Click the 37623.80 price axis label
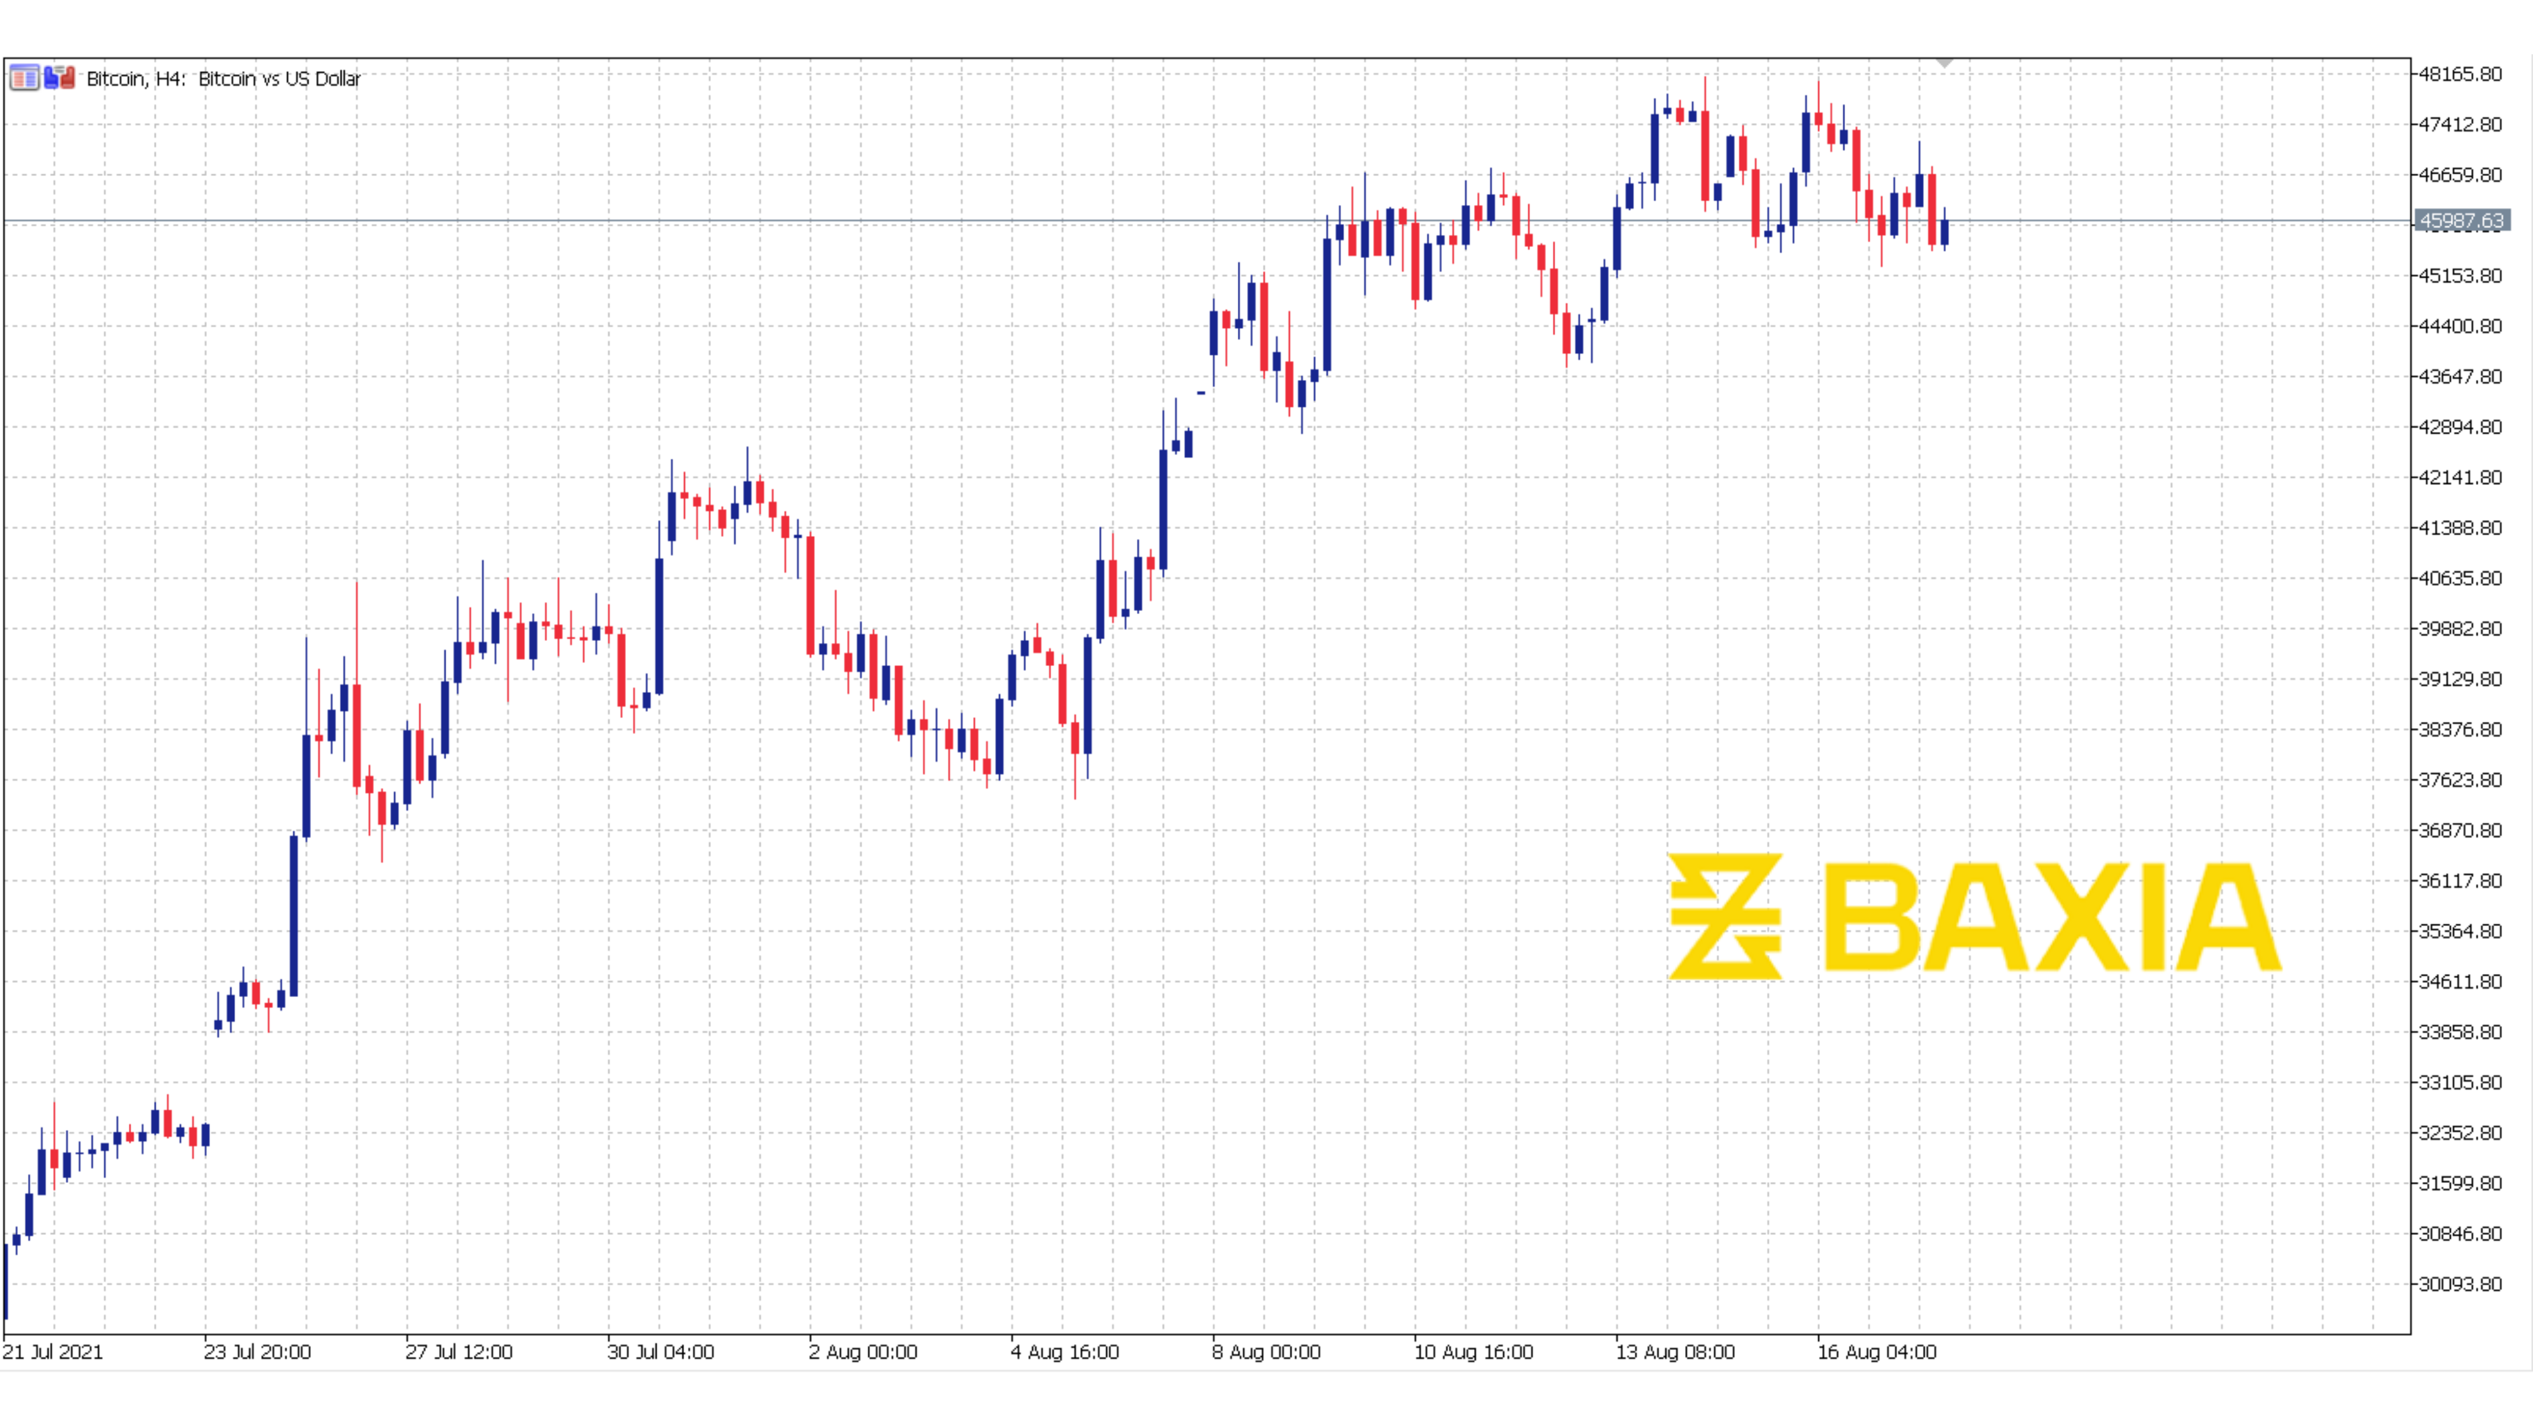The width and height of the screenshot is (2533, 1427). click(2460, 780)
